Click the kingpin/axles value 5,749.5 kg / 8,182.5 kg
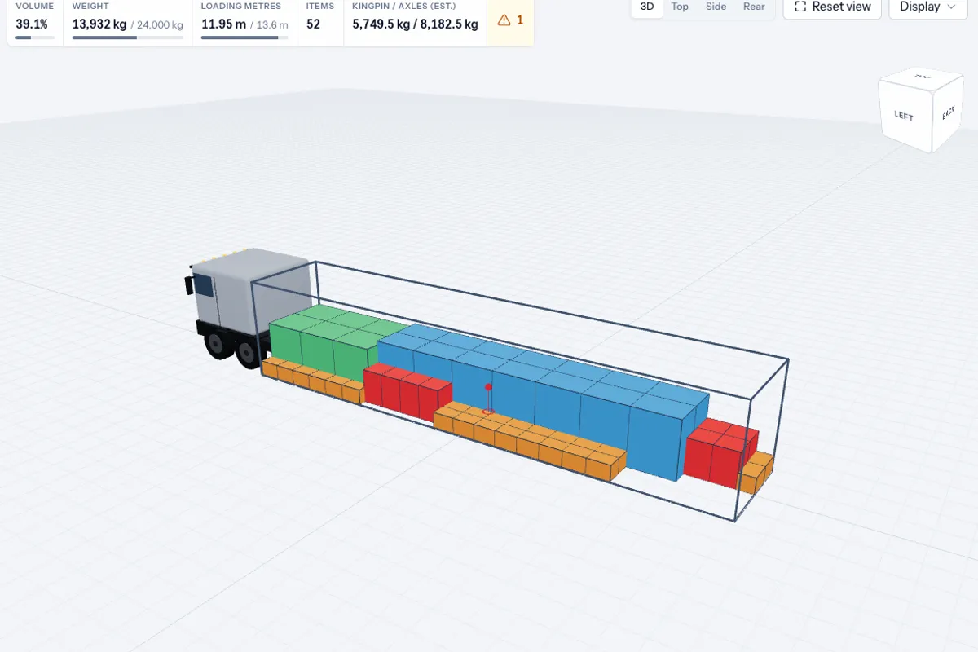This screenshot has width=978, height=652. point(415,24)
